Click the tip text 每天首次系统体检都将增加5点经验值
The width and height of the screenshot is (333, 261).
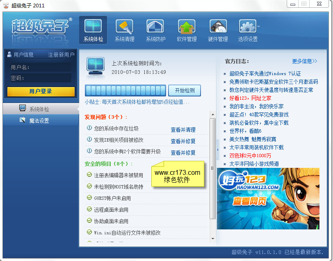146,102
